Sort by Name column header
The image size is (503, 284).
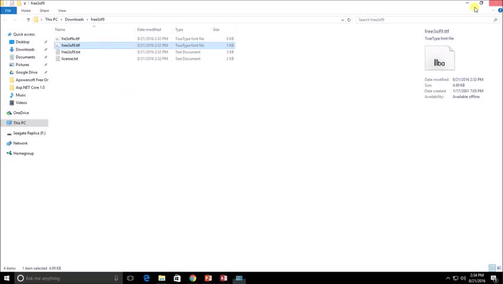click(60, 30)
